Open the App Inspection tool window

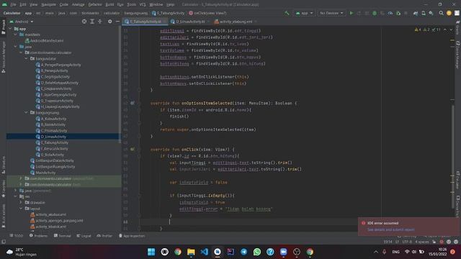[x=132, y=236]
